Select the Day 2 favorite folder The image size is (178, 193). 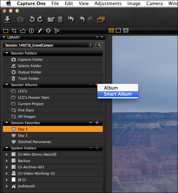click(53, 135)
